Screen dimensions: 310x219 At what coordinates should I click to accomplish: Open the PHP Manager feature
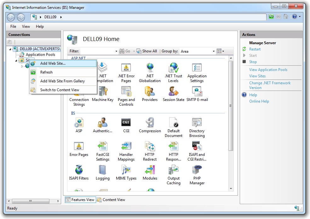[x=197, y=175]
